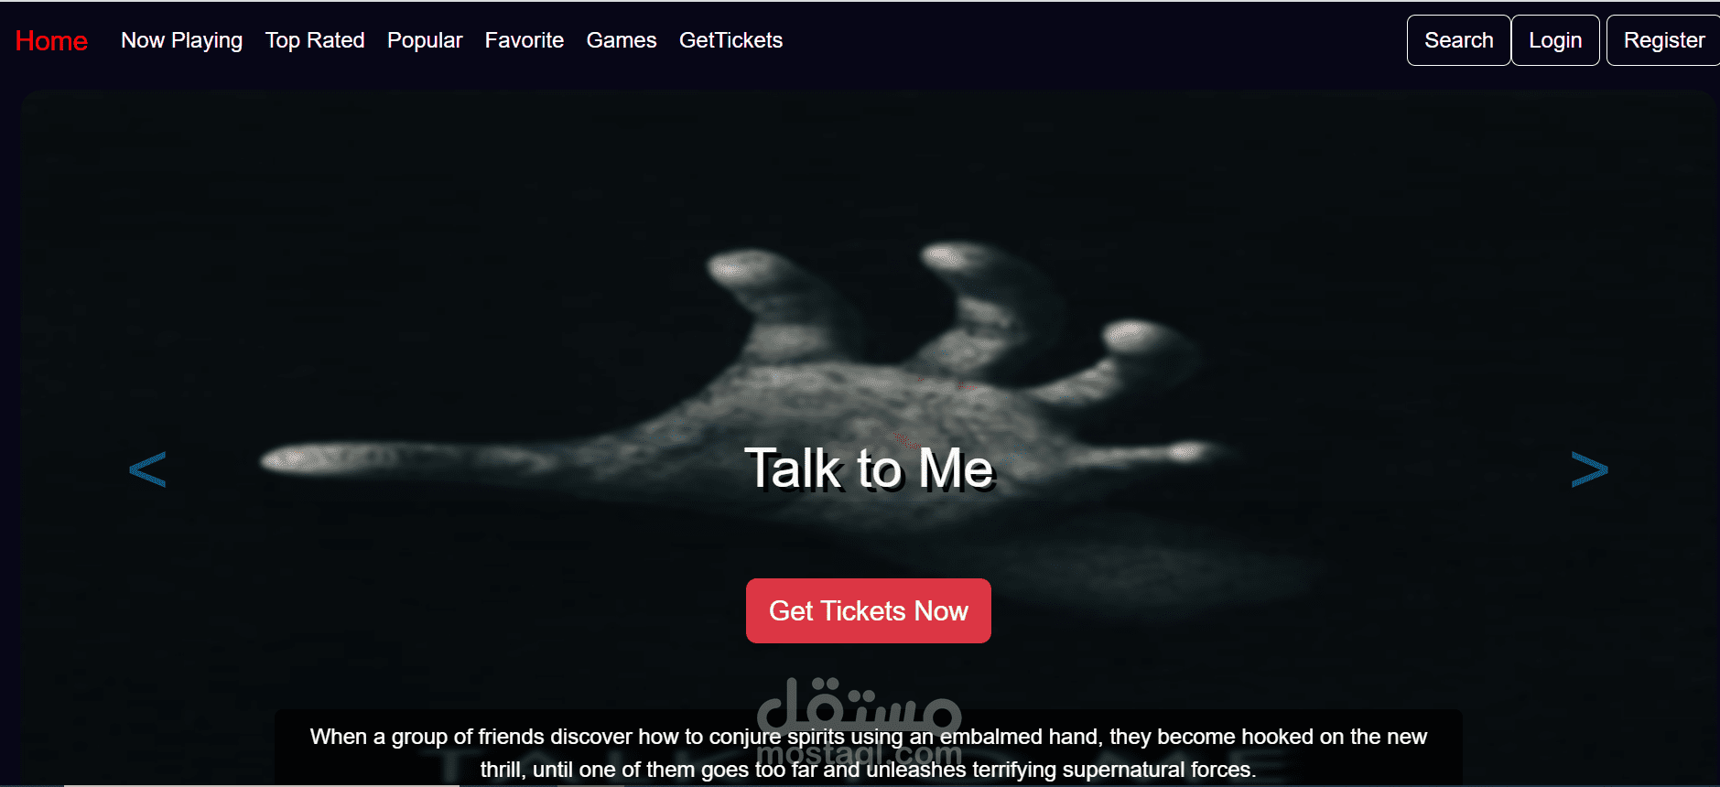The height and width of the screenshot is (787, 1720).
Task: Advance carousel with right arrow
Action: click(x=1589, y=469)
